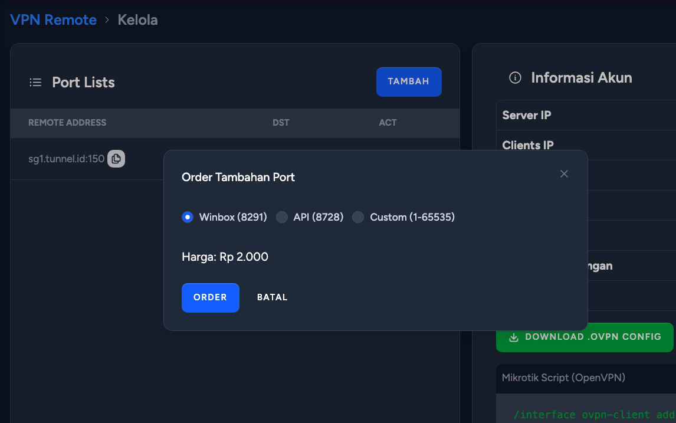
Task: Click the info icon beside Informasi Akun
Action: (515, 78)
